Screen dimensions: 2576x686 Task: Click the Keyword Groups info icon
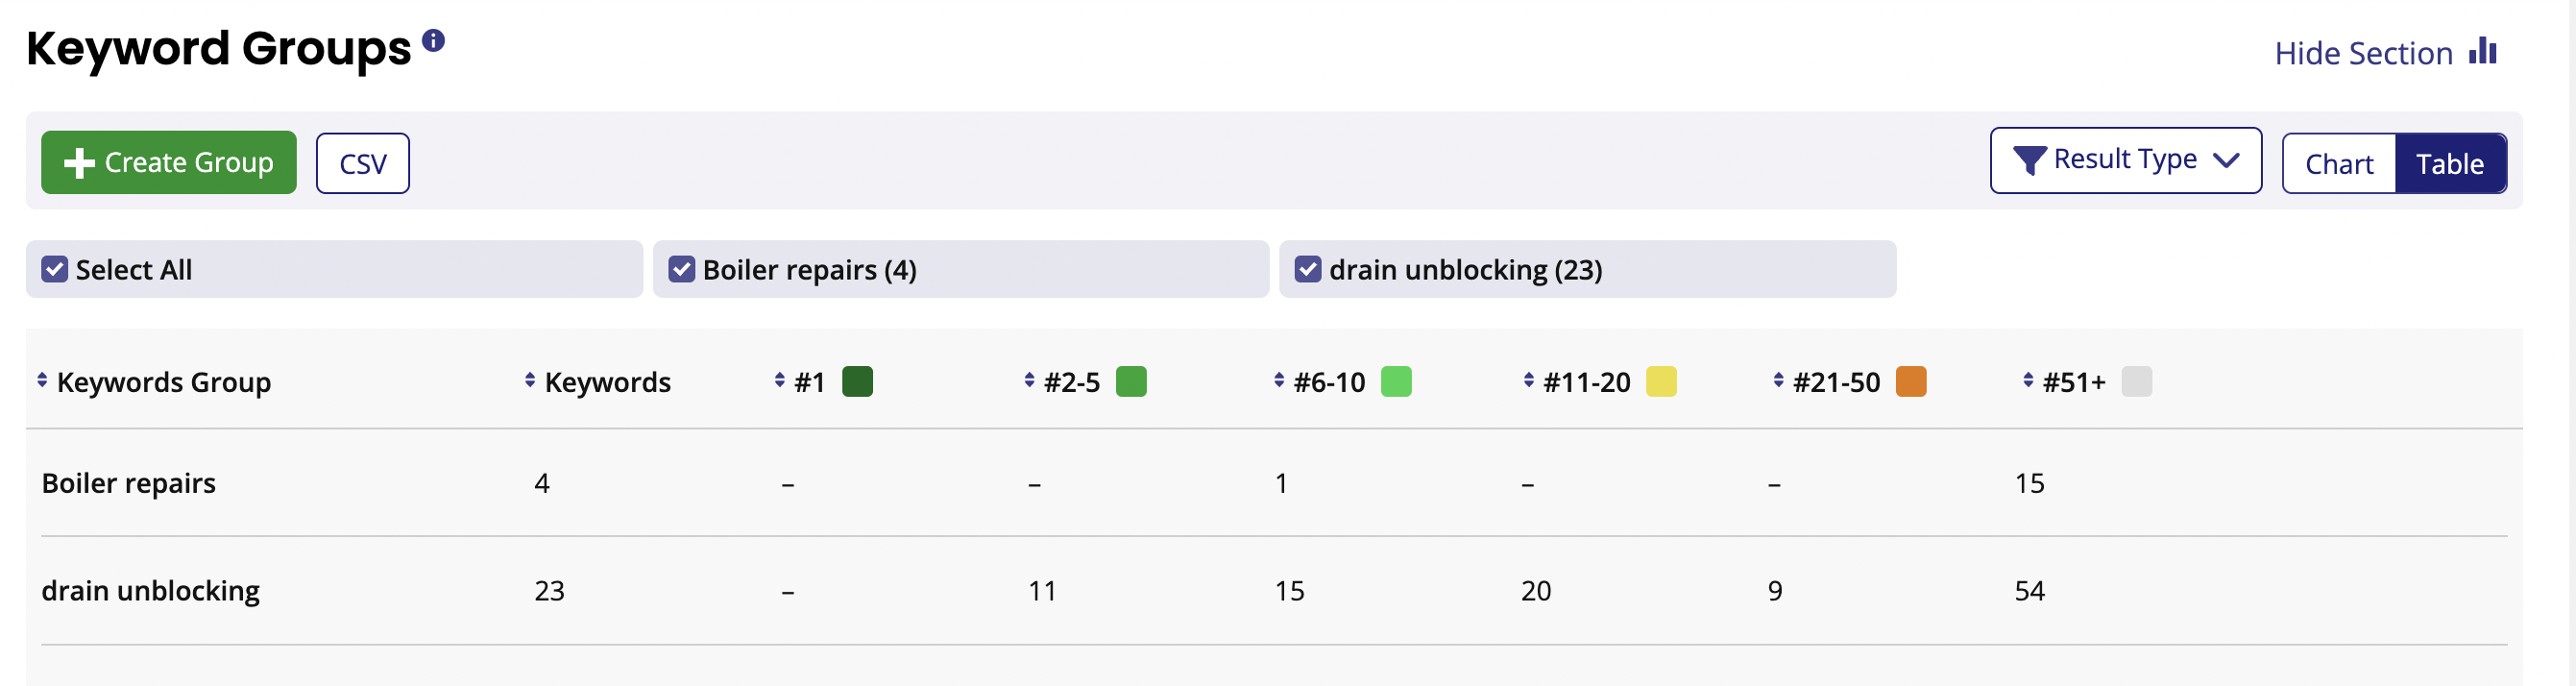pos(433,41)
